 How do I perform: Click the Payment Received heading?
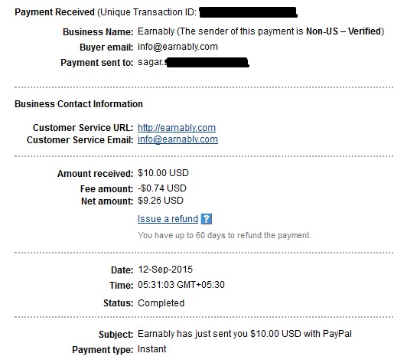tap(54, 12)
